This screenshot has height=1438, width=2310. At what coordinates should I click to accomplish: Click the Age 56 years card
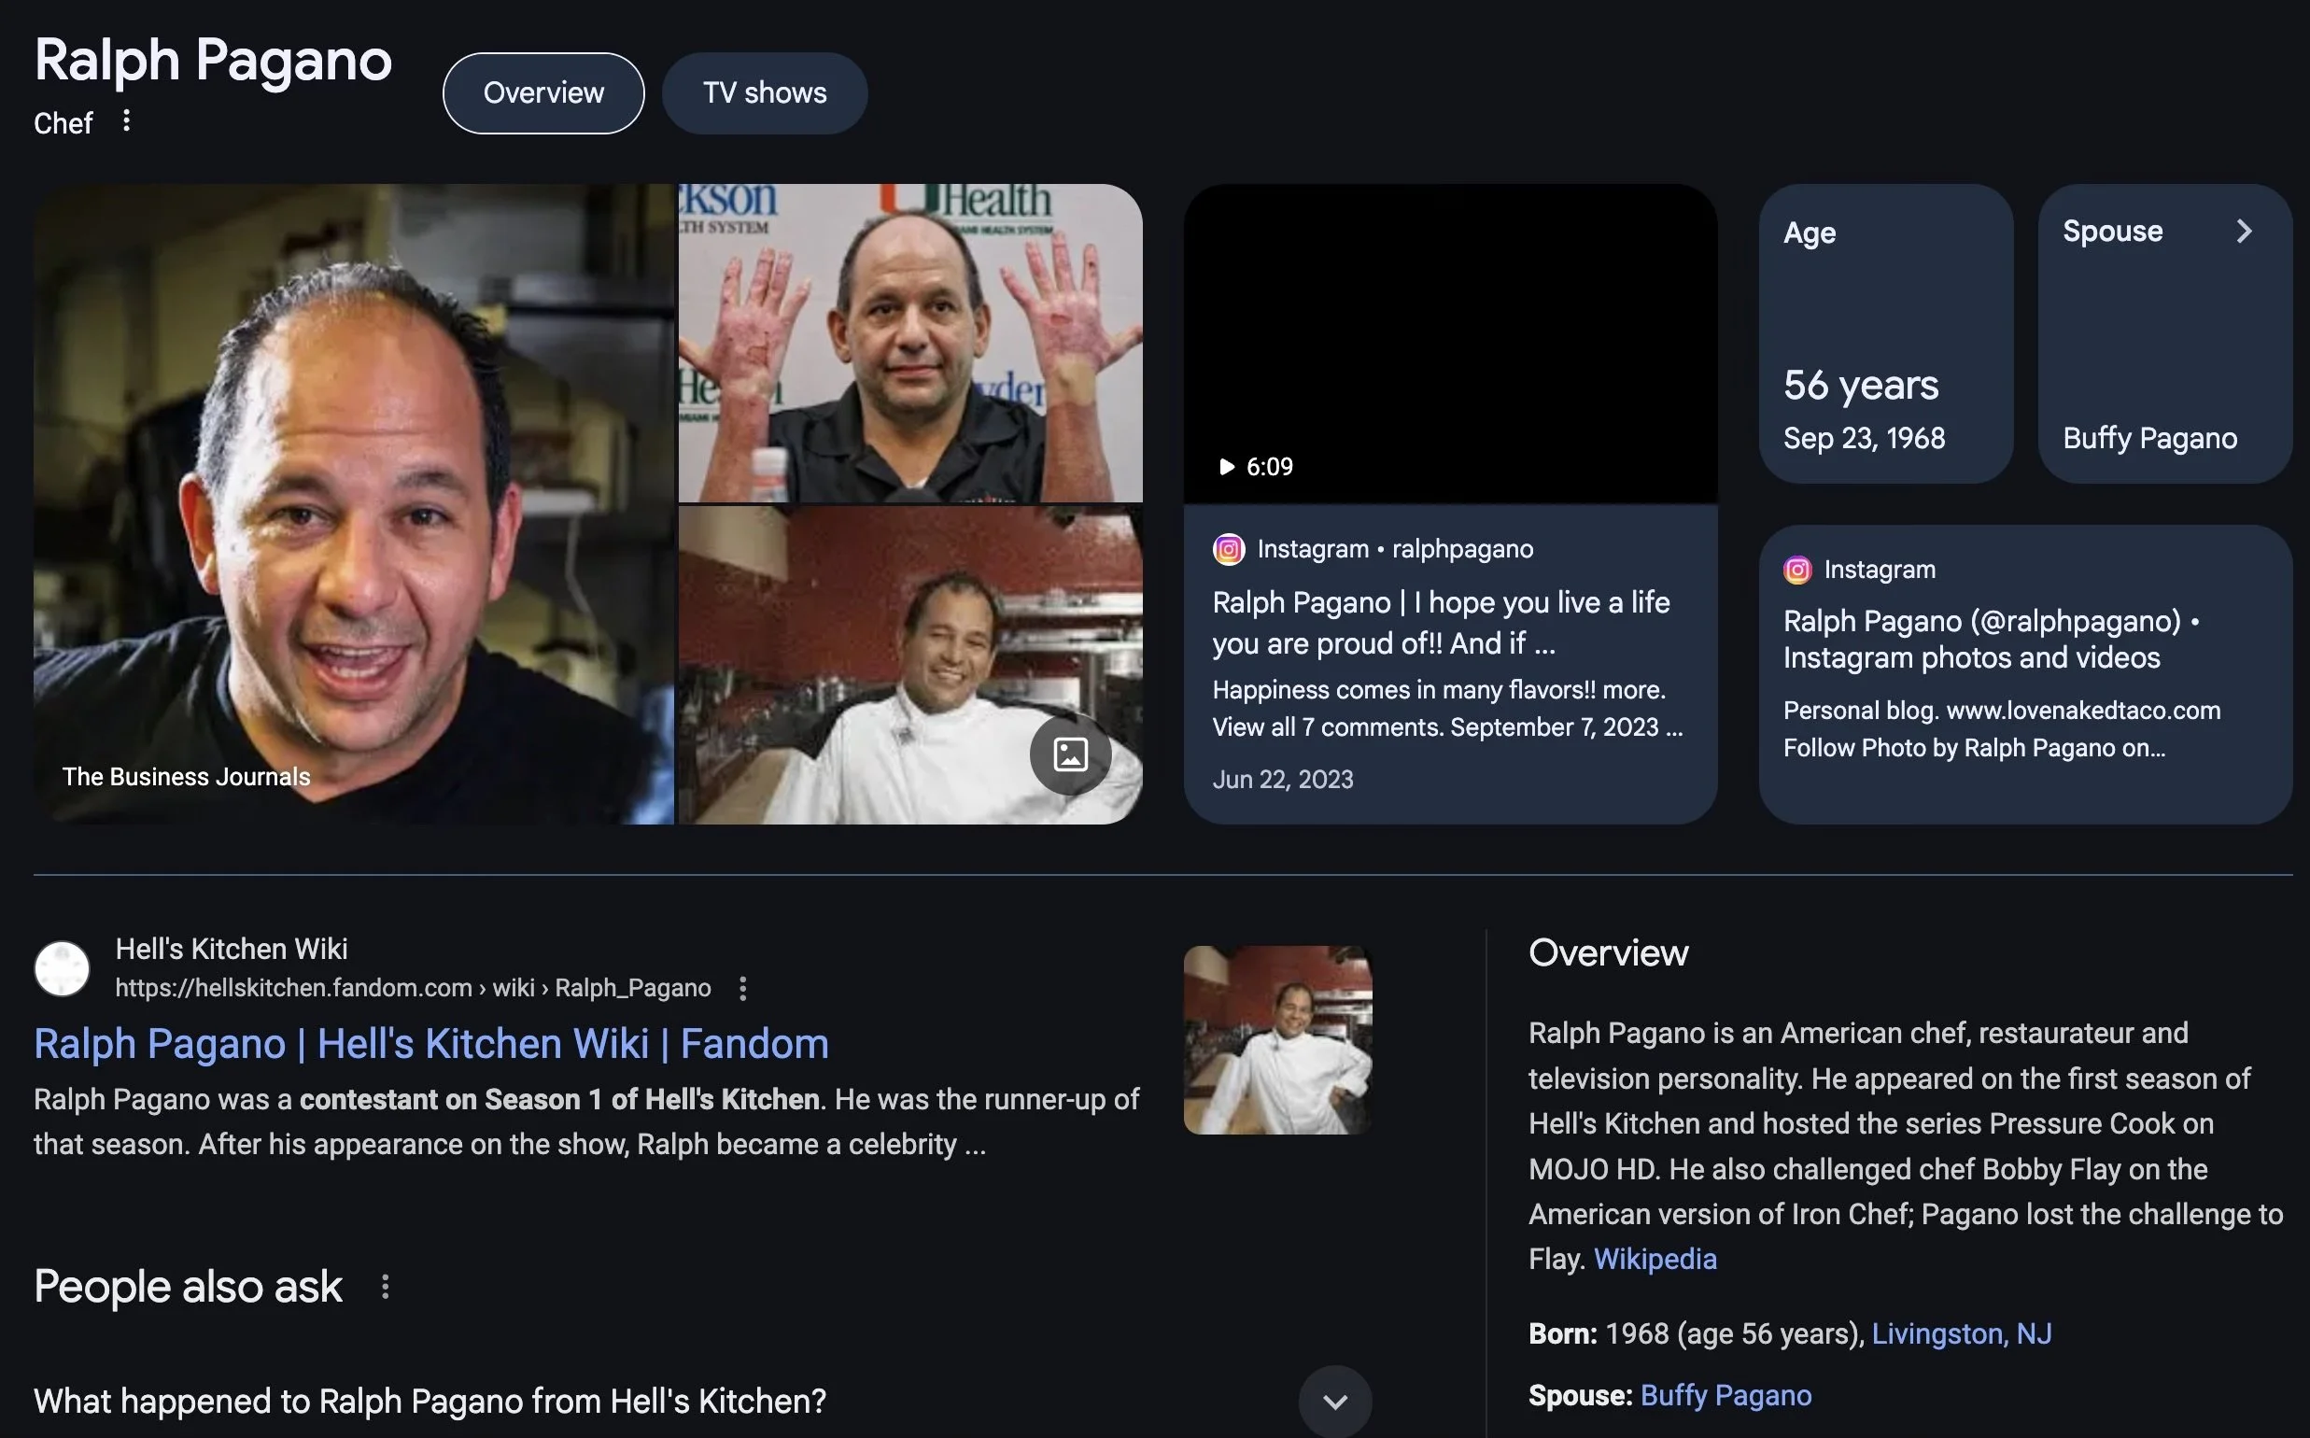click(1885, 334)
